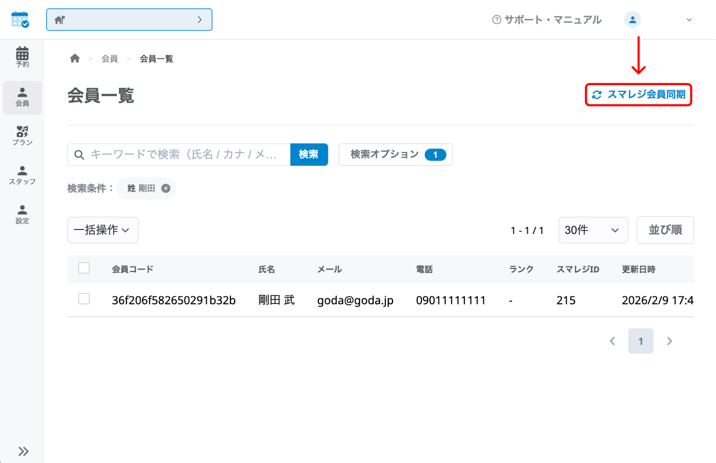This screenshot has width=716, height=463.
Task: Remove the 姓 剛田 search filter
Action: [166, 188]
